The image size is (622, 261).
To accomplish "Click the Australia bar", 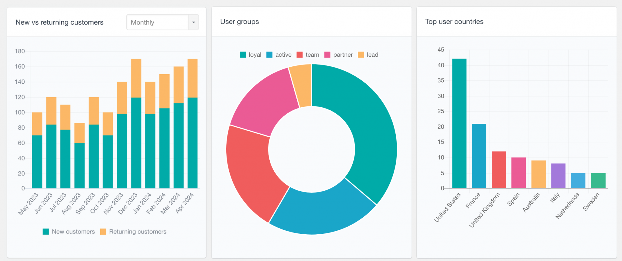I will tap(538, 174).
